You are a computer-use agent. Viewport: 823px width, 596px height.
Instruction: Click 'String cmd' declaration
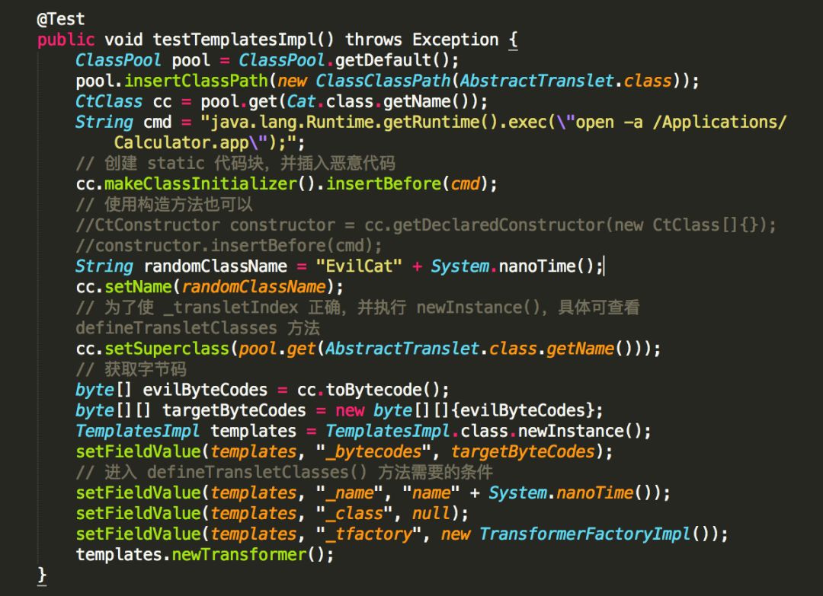click(123, 122)
